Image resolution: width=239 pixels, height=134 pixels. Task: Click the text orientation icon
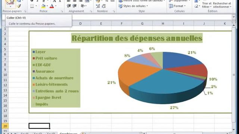[83, 6]
